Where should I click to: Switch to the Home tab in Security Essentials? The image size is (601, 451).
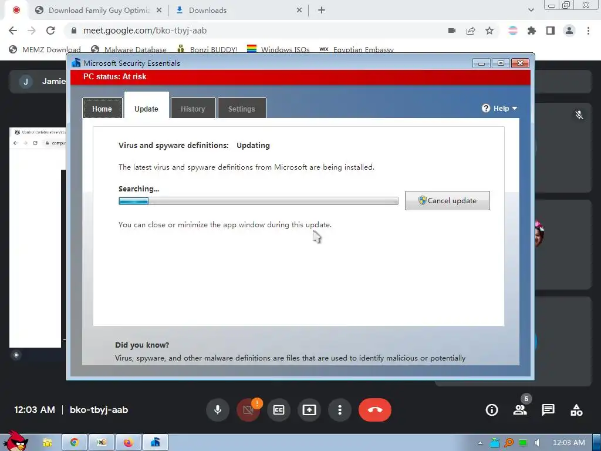[102, 109]
